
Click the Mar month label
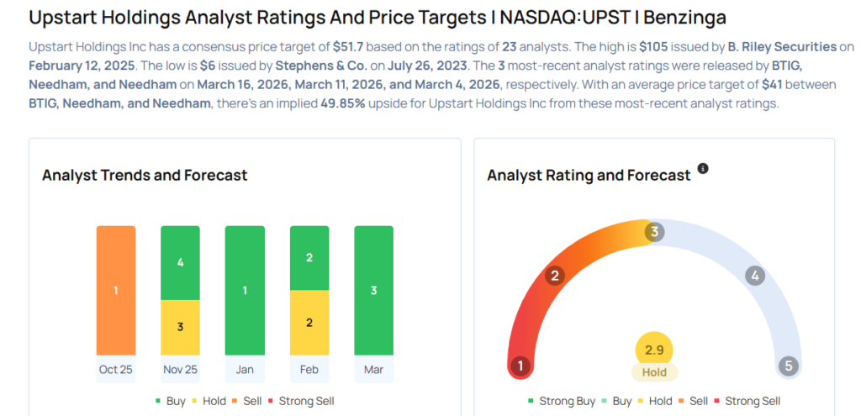coord(374,370)
